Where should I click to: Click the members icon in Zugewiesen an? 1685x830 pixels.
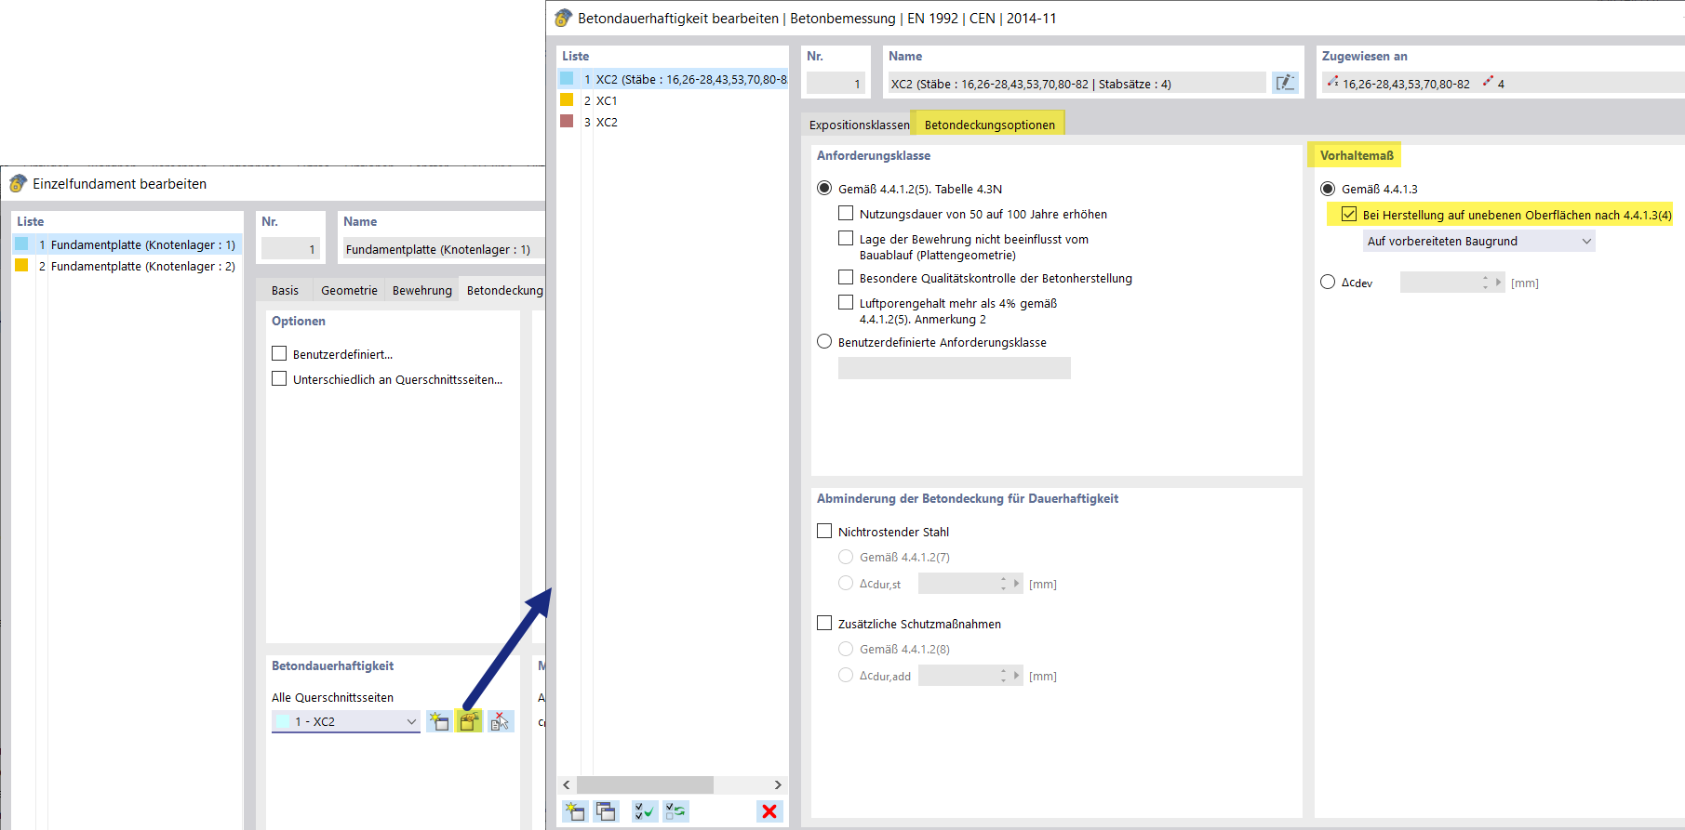point(1332,82)
